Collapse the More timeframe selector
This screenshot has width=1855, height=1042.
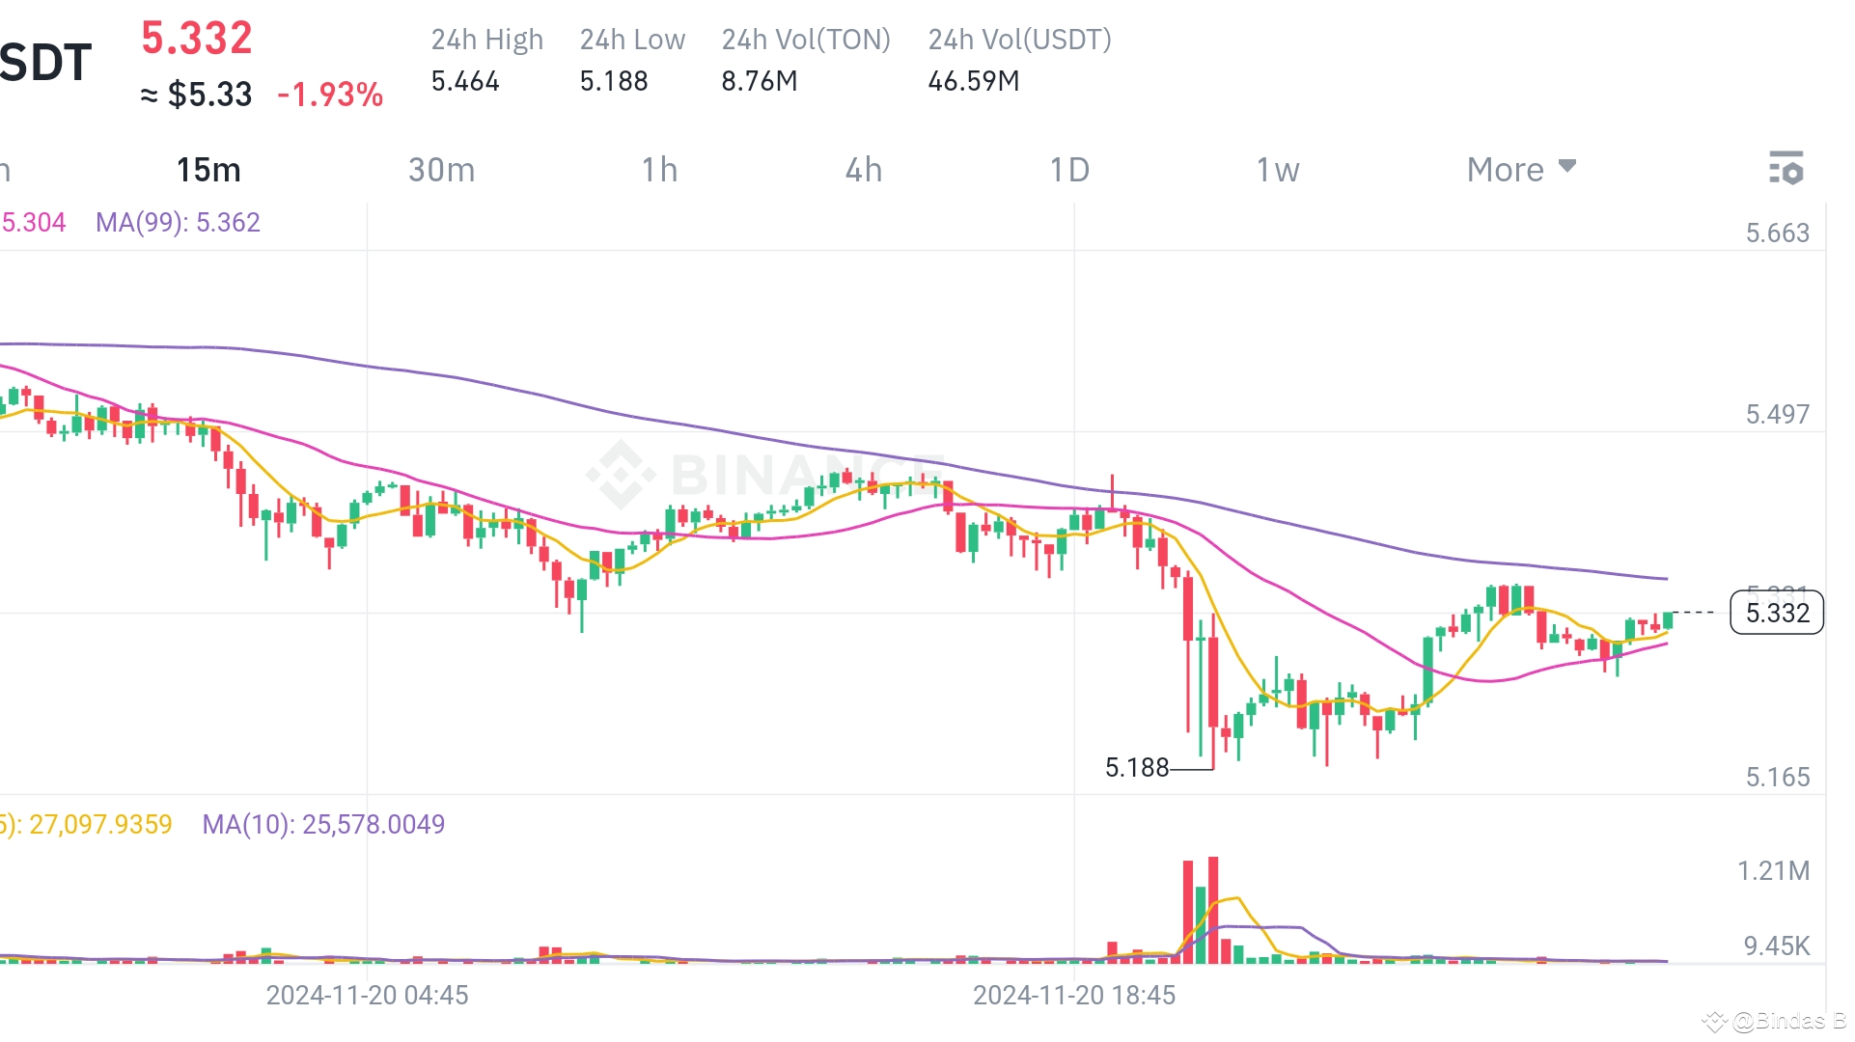[x=1521, y=169]
